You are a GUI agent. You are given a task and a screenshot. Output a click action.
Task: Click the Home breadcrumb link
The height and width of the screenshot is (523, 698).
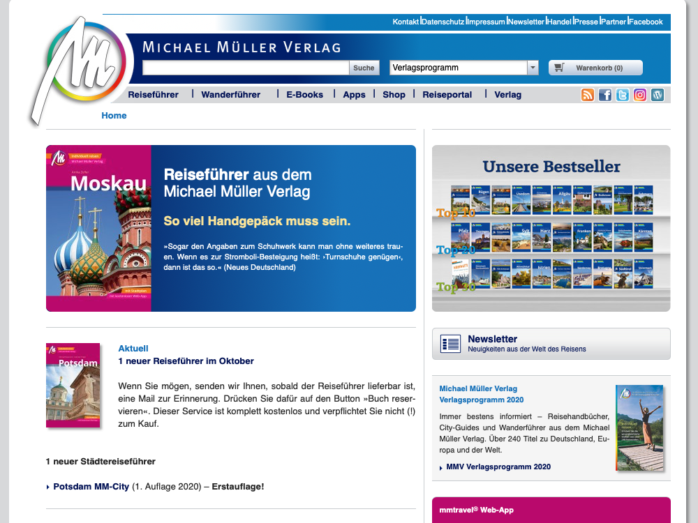pyautogui.click(x=114, y=115)
